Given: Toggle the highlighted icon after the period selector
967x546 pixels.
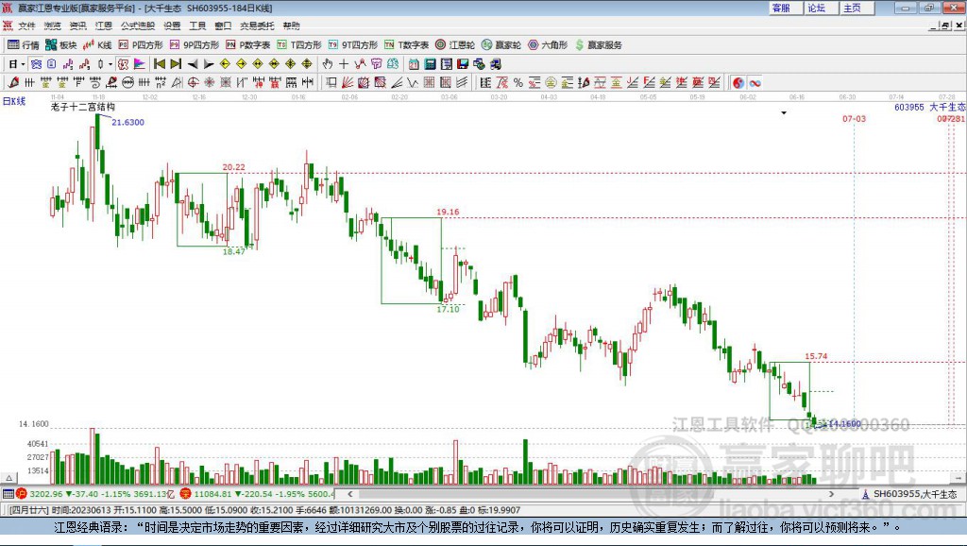Looking at the screenshot, I should [x=36, y=63].
